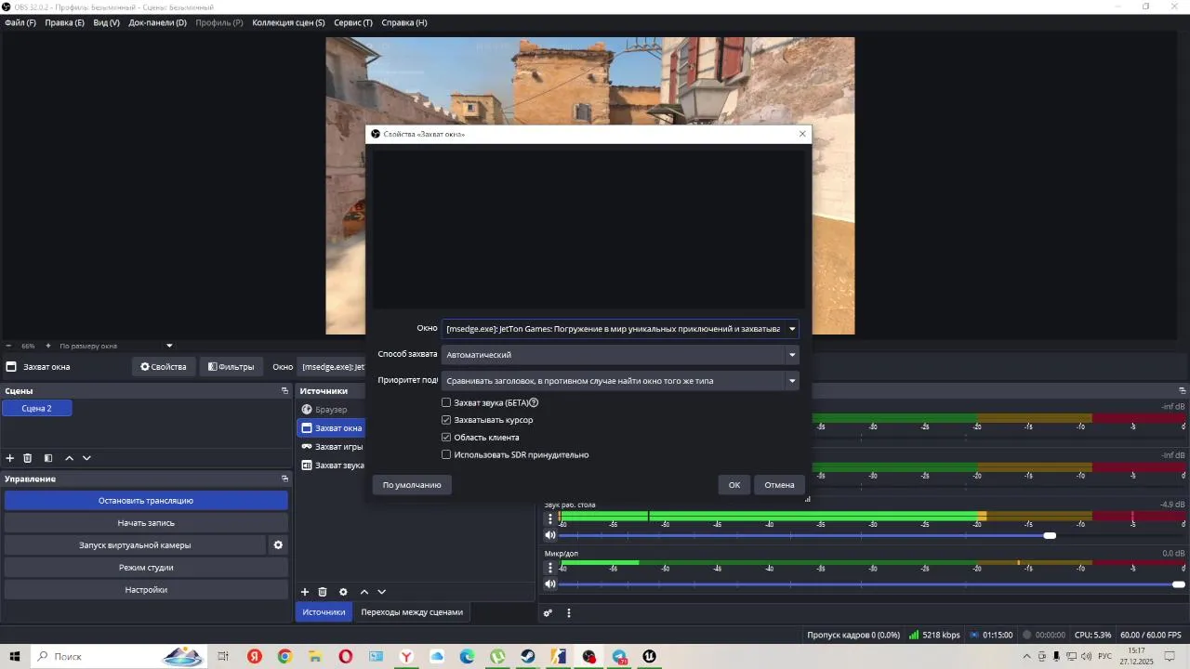
Task: Move scene down arrow in Сцены panel
Action: [x=86, y=458]
